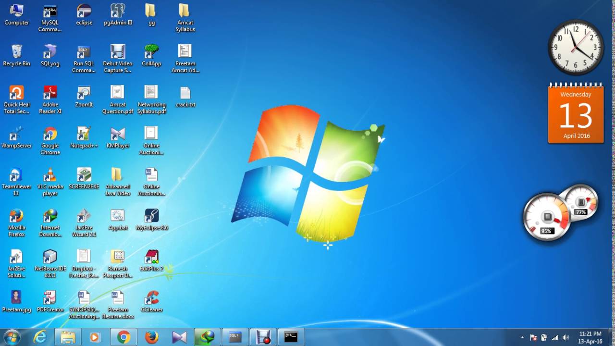Image resolution: width=615 pixels, height=346 pixels.
Task: Switch to the Command Prompt taskbar window
Action: click(291, 337)
